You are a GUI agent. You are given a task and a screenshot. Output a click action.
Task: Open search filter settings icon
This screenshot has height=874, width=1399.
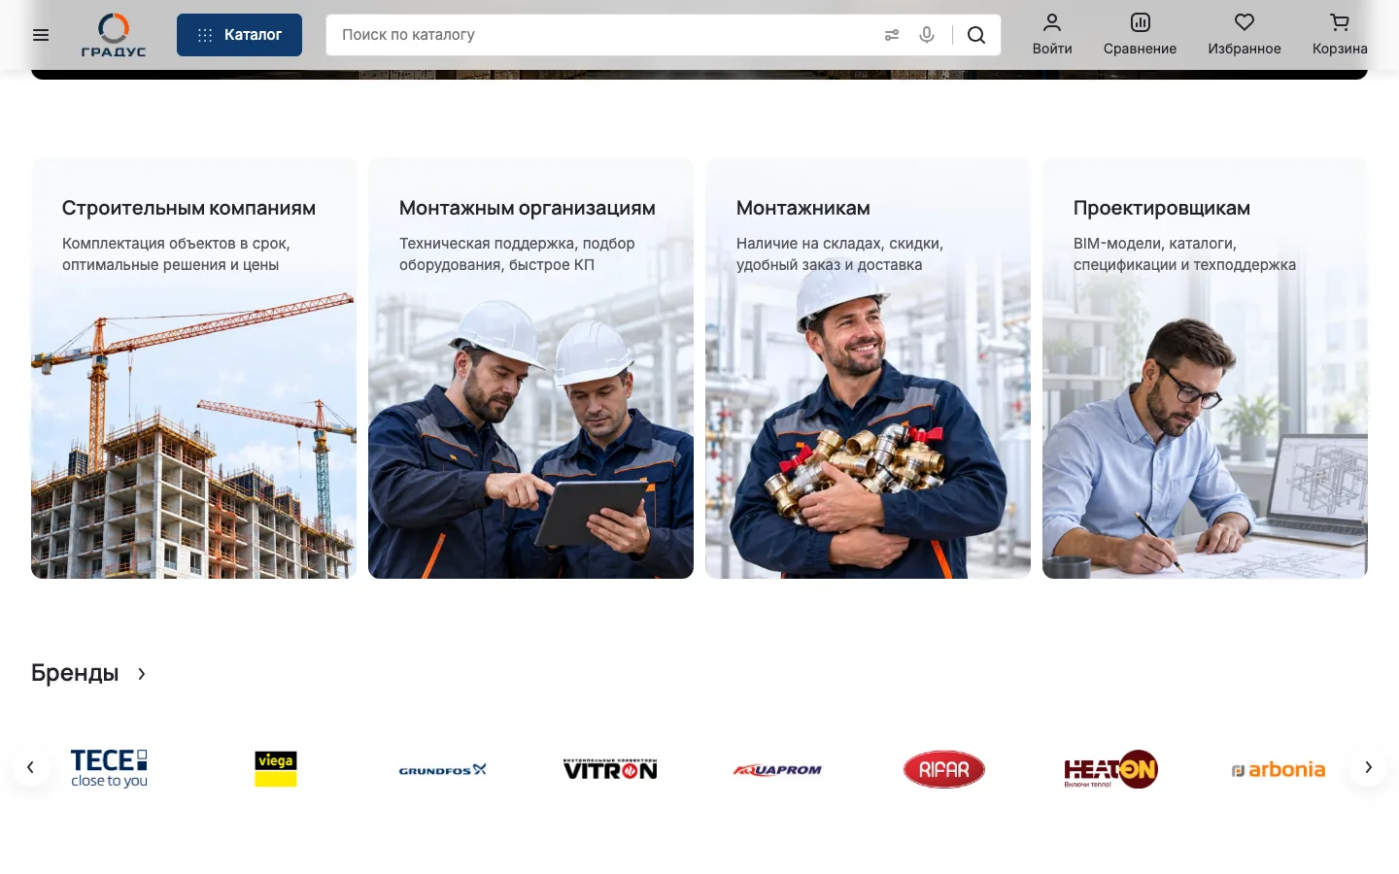point(892,35)
